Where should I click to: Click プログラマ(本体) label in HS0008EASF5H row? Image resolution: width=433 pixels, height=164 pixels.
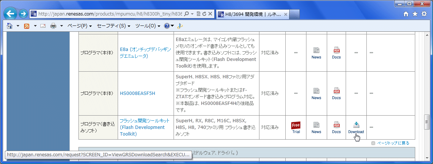(x=97, y=93)
